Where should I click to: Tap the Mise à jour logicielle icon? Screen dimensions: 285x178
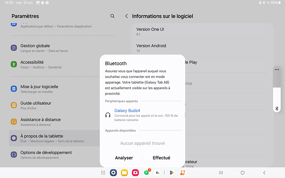(x=14, y=89)
